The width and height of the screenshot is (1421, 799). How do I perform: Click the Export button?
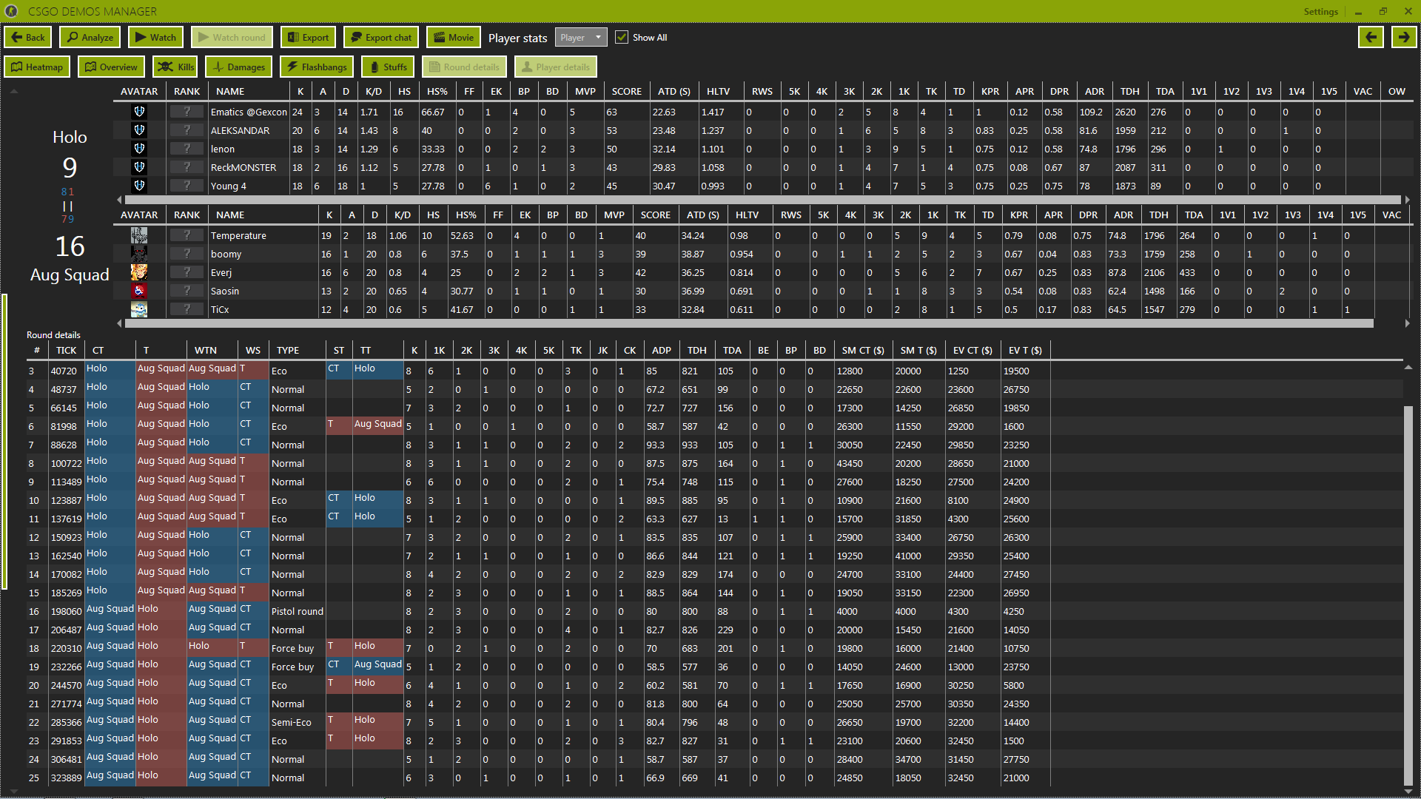[308, 37]
